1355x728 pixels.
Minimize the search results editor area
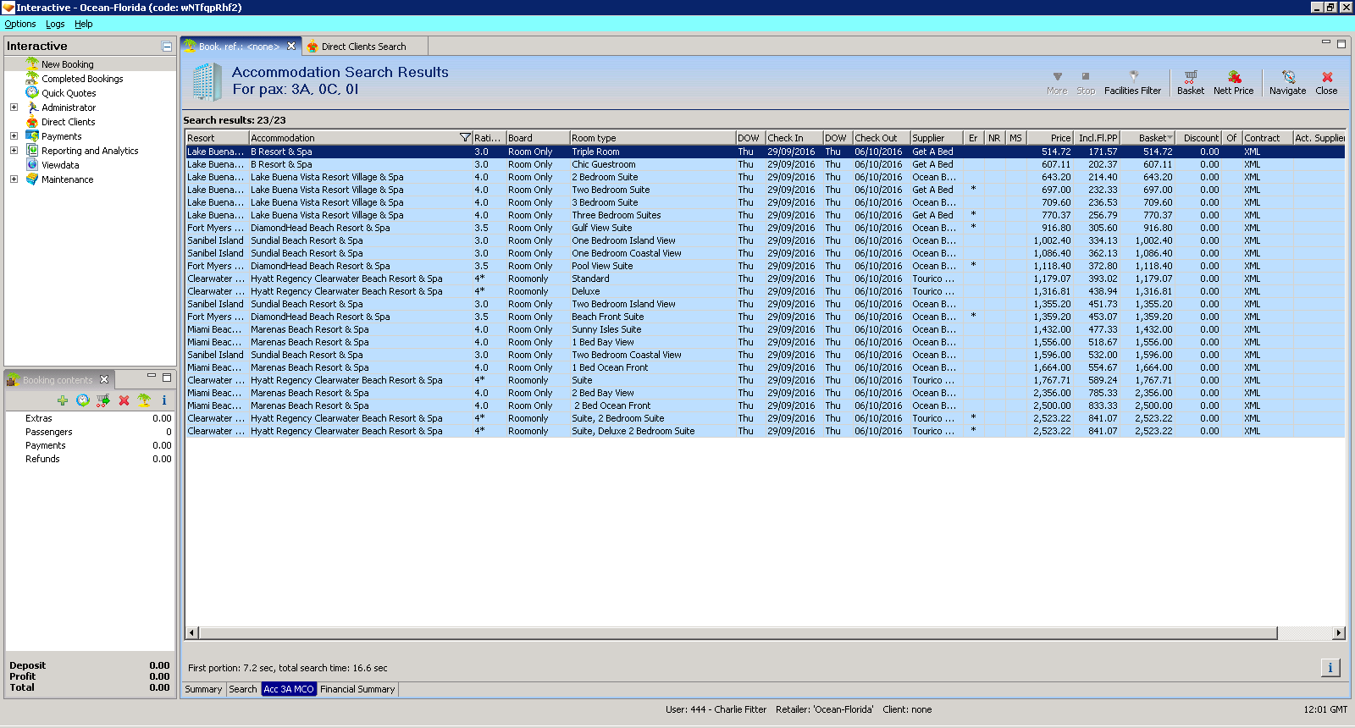1326,43
